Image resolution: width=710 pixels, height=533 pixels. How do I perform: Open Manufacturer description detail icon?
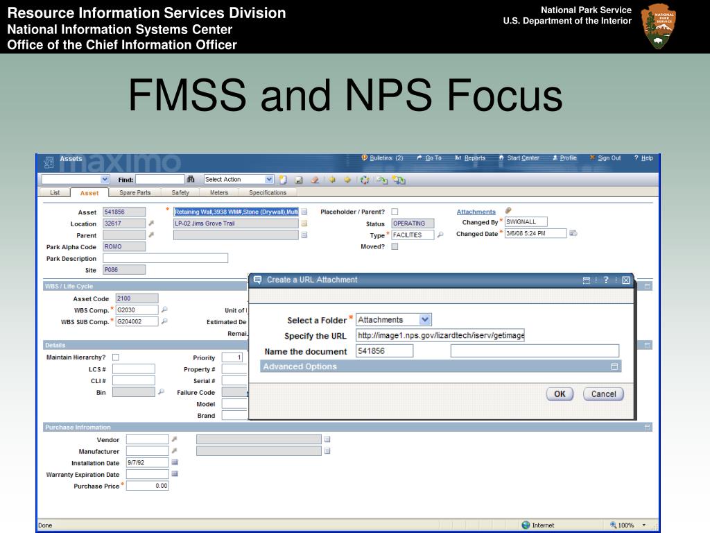(x=327, y=451)
